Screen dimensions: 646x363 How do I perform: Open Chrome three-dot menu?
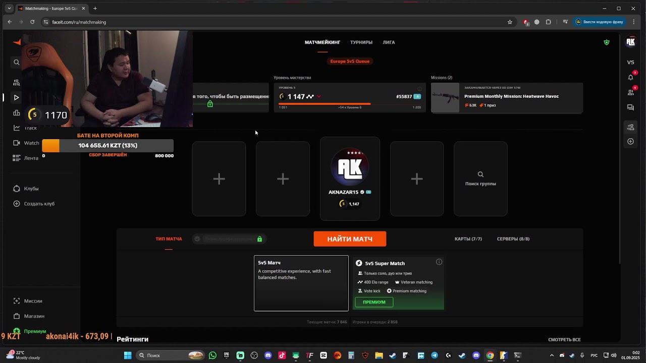tap(633, 22)
